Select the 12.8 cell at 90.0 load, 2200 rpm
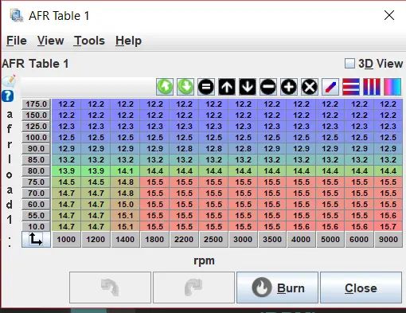406x313 pixels. [184, 148]
